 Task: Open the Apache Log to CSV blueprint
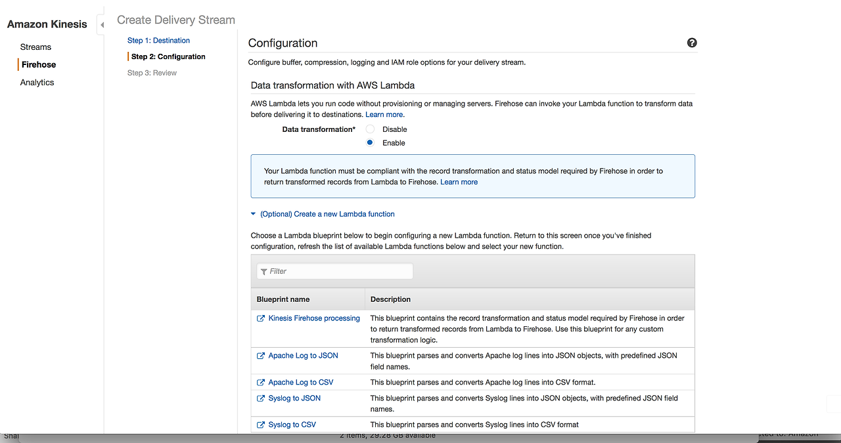(x=301, y=383)
